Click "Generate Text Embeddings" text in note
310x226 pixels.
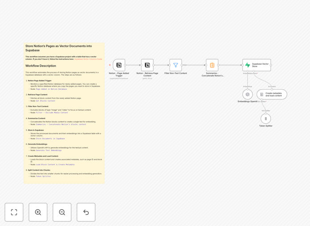[x=48, y=151]
